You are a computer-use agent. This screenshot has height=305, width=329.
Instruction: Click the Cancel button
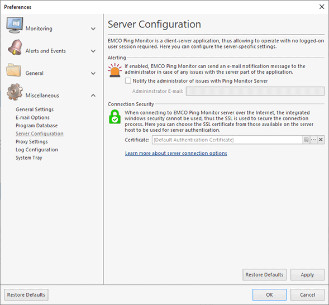[x=307, y=295]
